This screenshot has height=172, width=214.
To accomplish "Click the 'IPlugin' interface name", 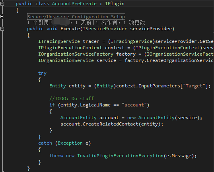I will pos(115,4).
